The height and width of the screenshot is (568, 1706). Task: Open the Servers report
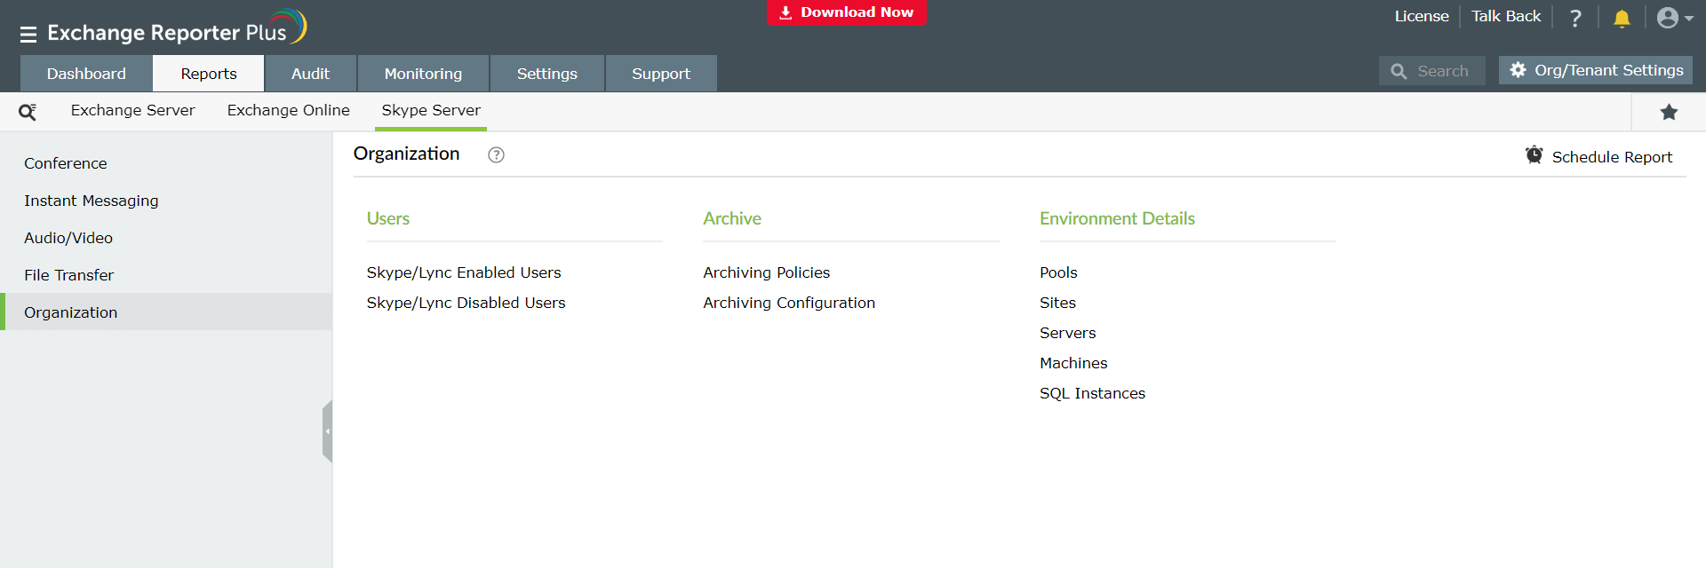click(1067, 333)
